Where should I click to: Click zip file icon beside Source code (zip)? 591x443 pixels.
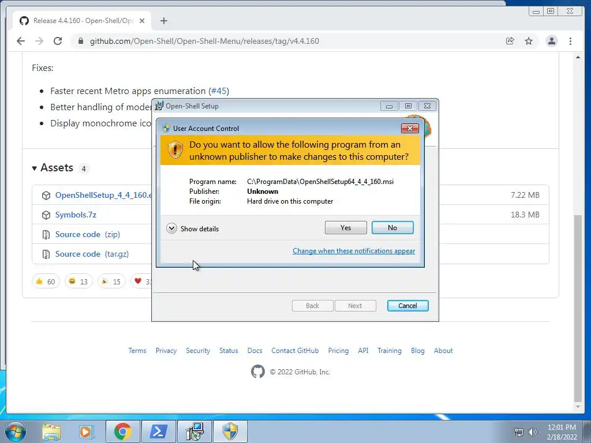[46, 235]
